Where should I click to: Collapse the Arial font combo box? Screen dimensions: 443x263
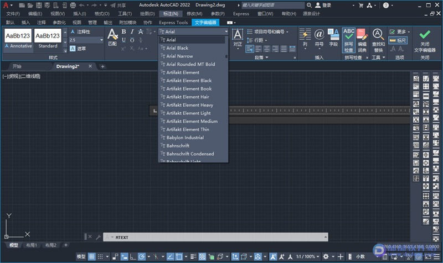pos(226,31)
